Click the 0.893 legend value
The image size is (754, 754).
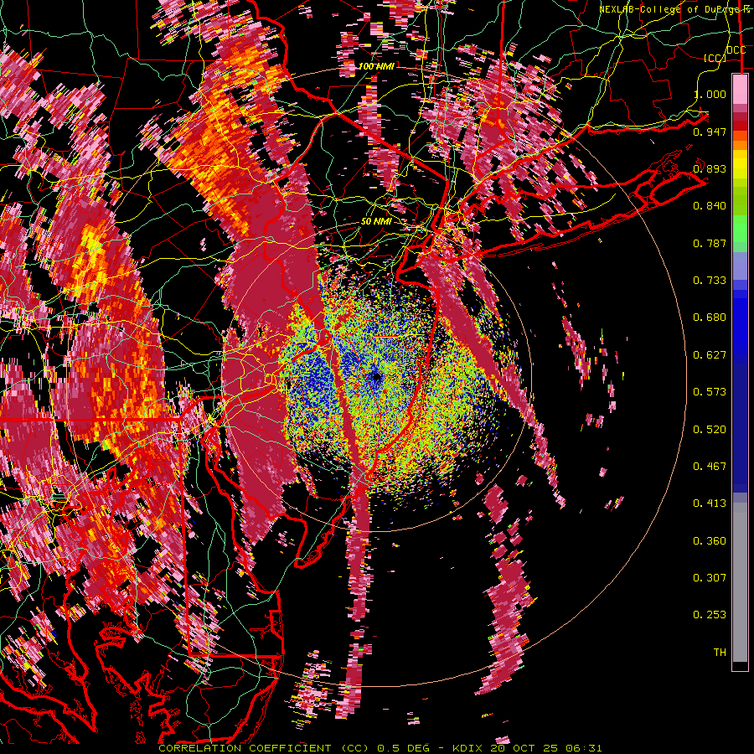pyautogui.click(x=710, y=168)
